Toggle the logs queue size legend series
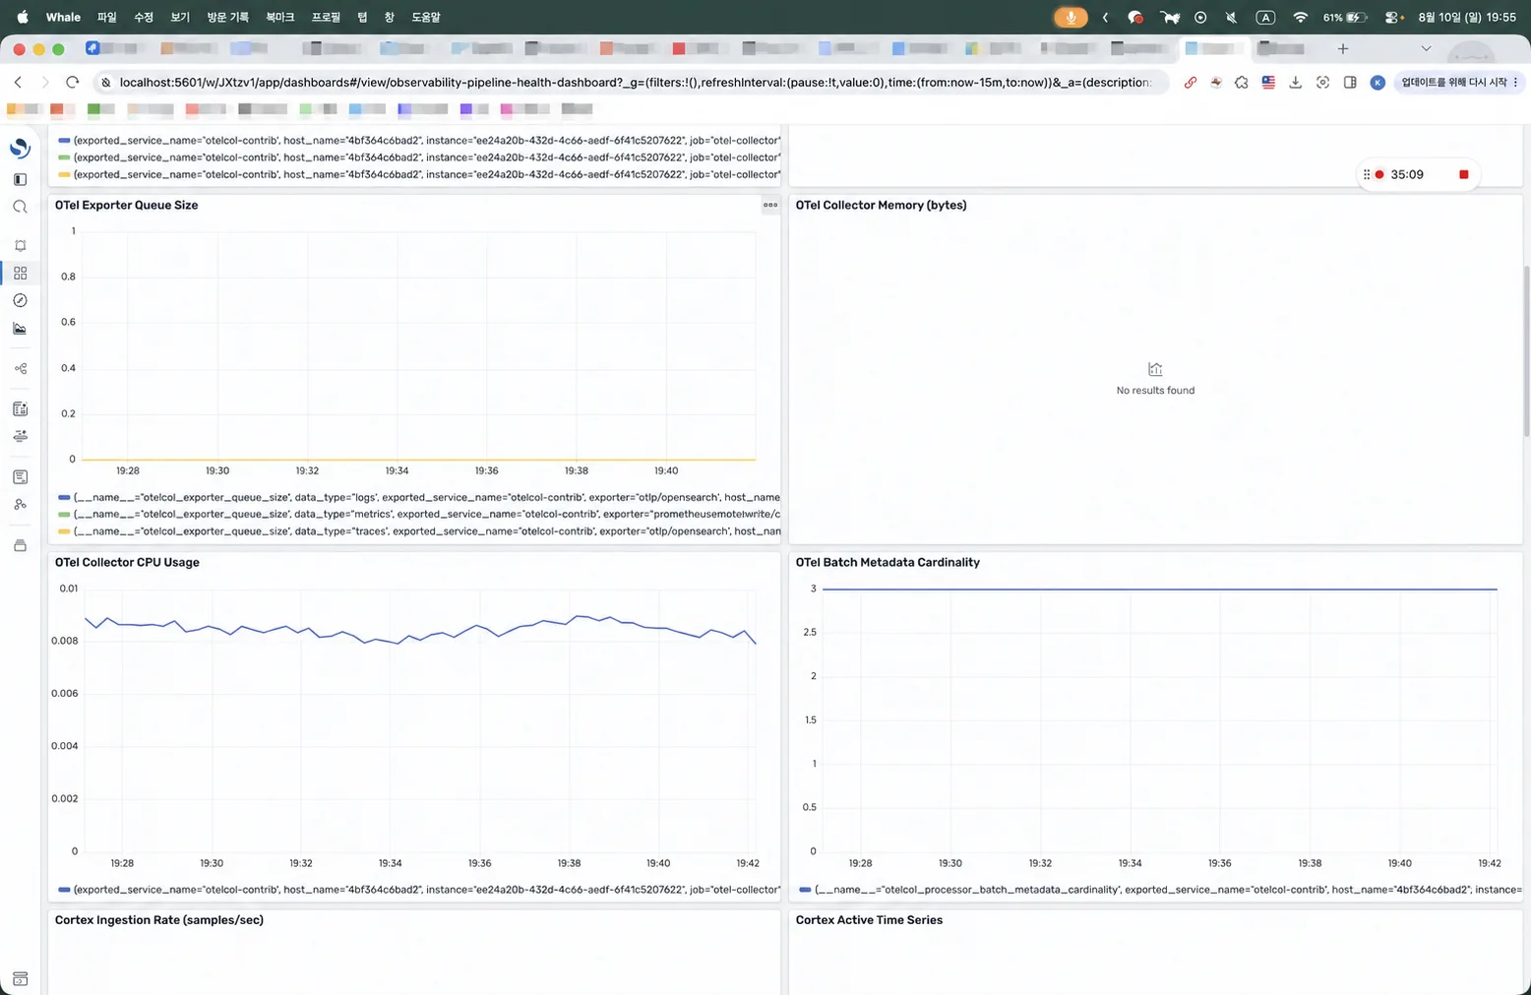Viewport: 1531px width, 995px height. pos(419,497)
